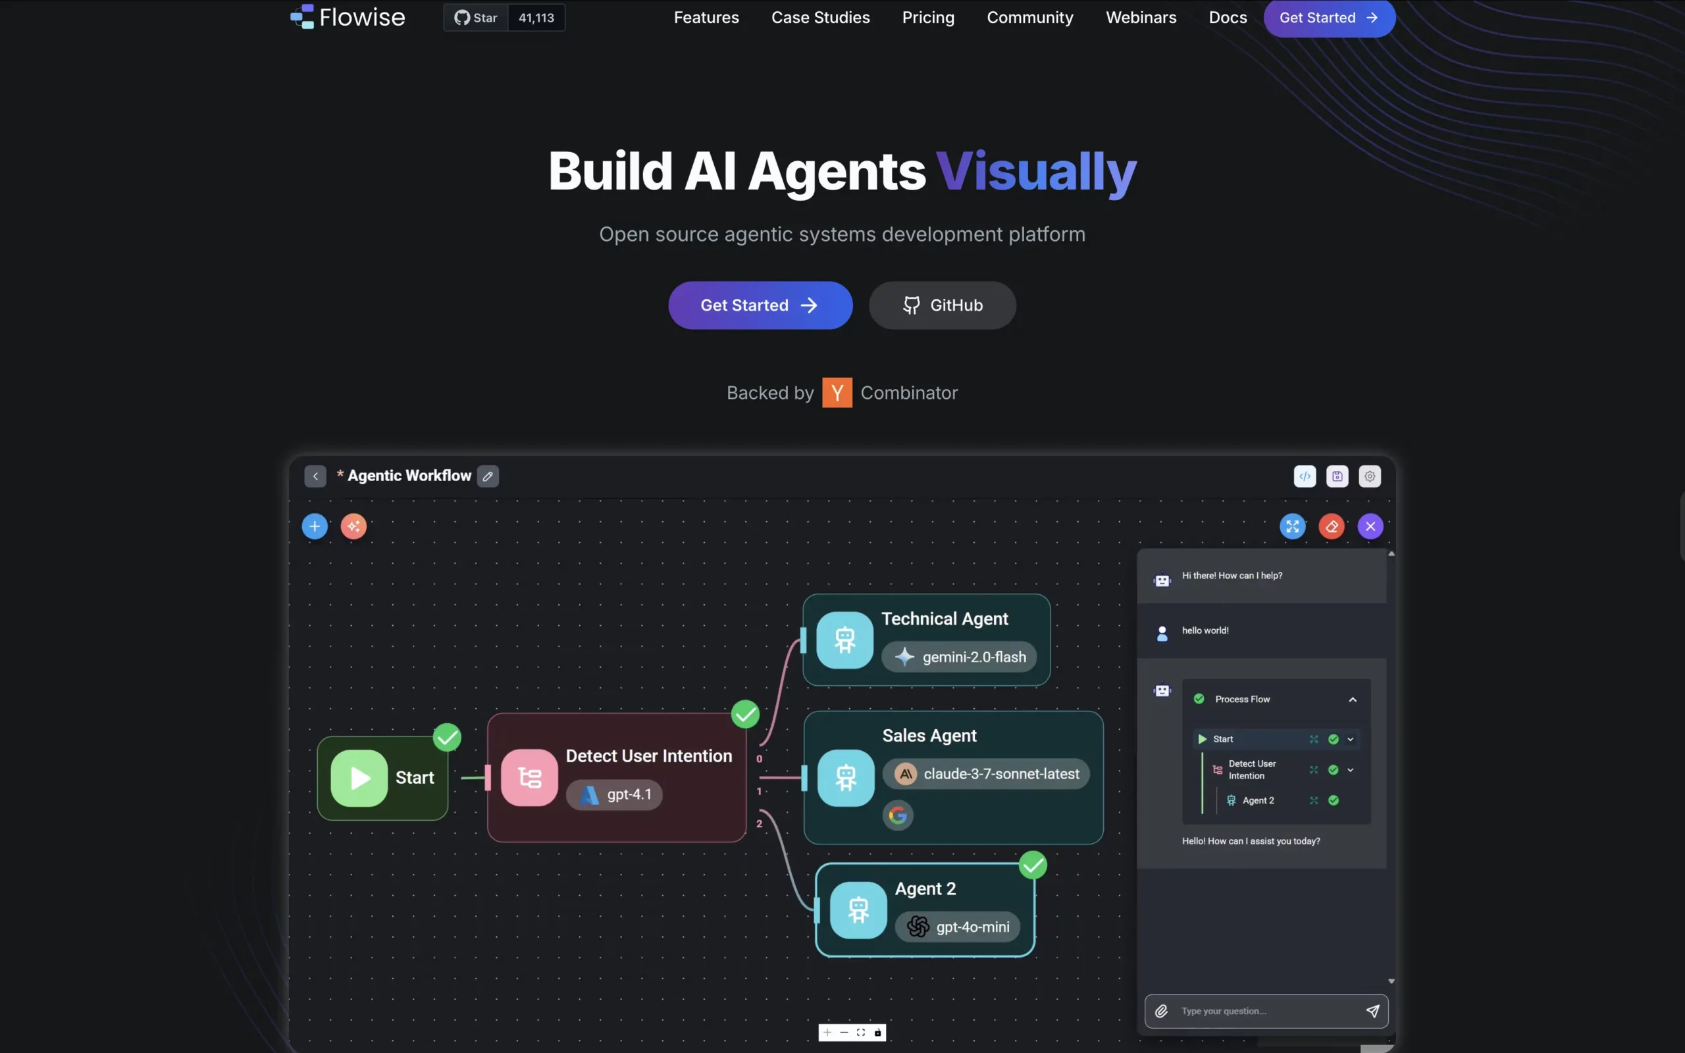The height and width of the screenshot is (1053, 1685).
Task: Expand the Start step chevron
Action: coord(1351,740)
